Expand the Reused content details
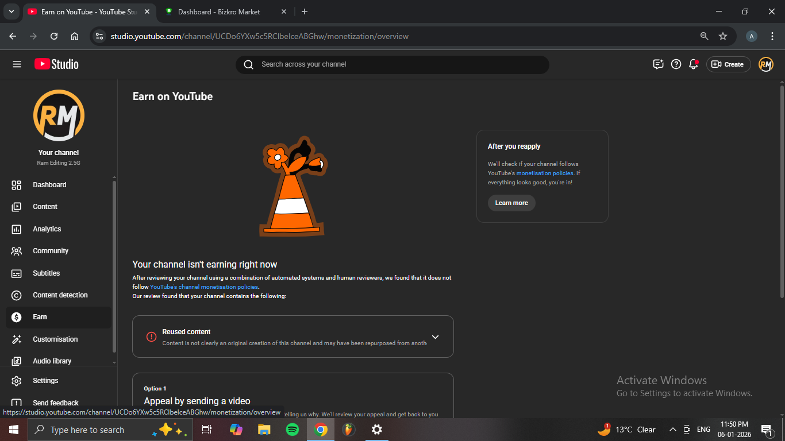The image size is (785, 441). [435, 337]
